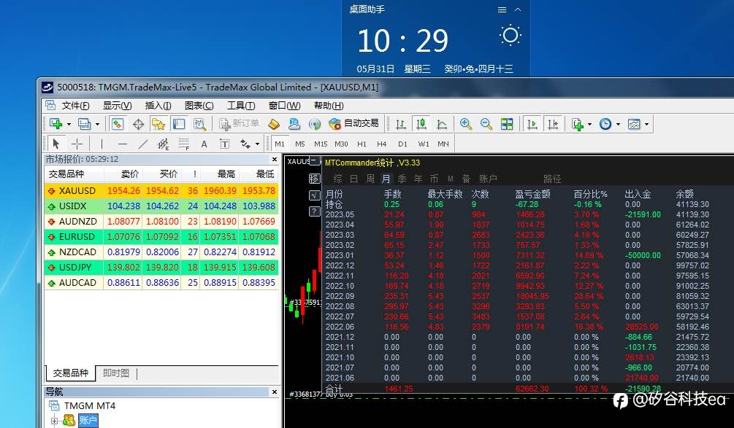
Task: Open the 插入(I) menu
Action: [158, 106]
